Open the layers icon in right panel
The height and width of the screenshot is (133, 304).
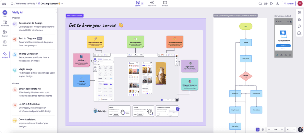[x=299, y=19]
